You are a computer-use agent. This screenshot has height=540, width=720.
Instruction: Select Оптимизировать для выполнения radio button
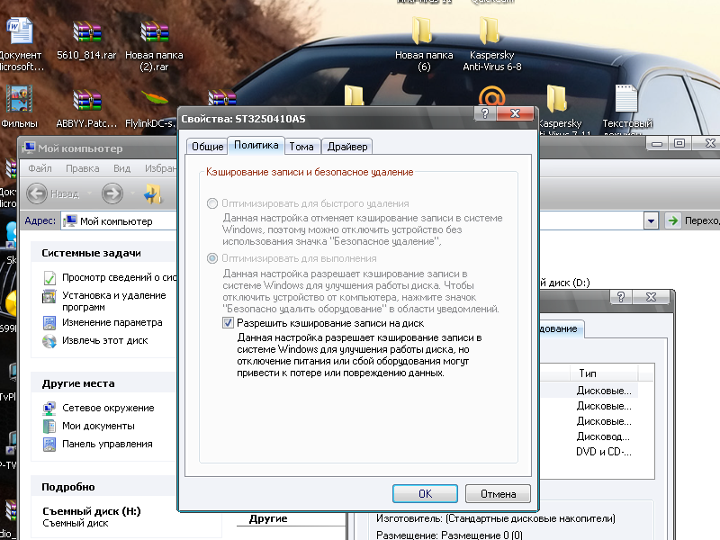coord(212,258)
